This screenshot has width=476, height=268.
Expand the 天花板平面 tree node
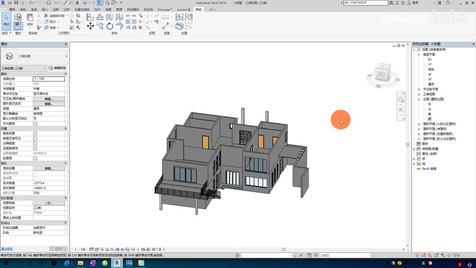coord(419,89)
